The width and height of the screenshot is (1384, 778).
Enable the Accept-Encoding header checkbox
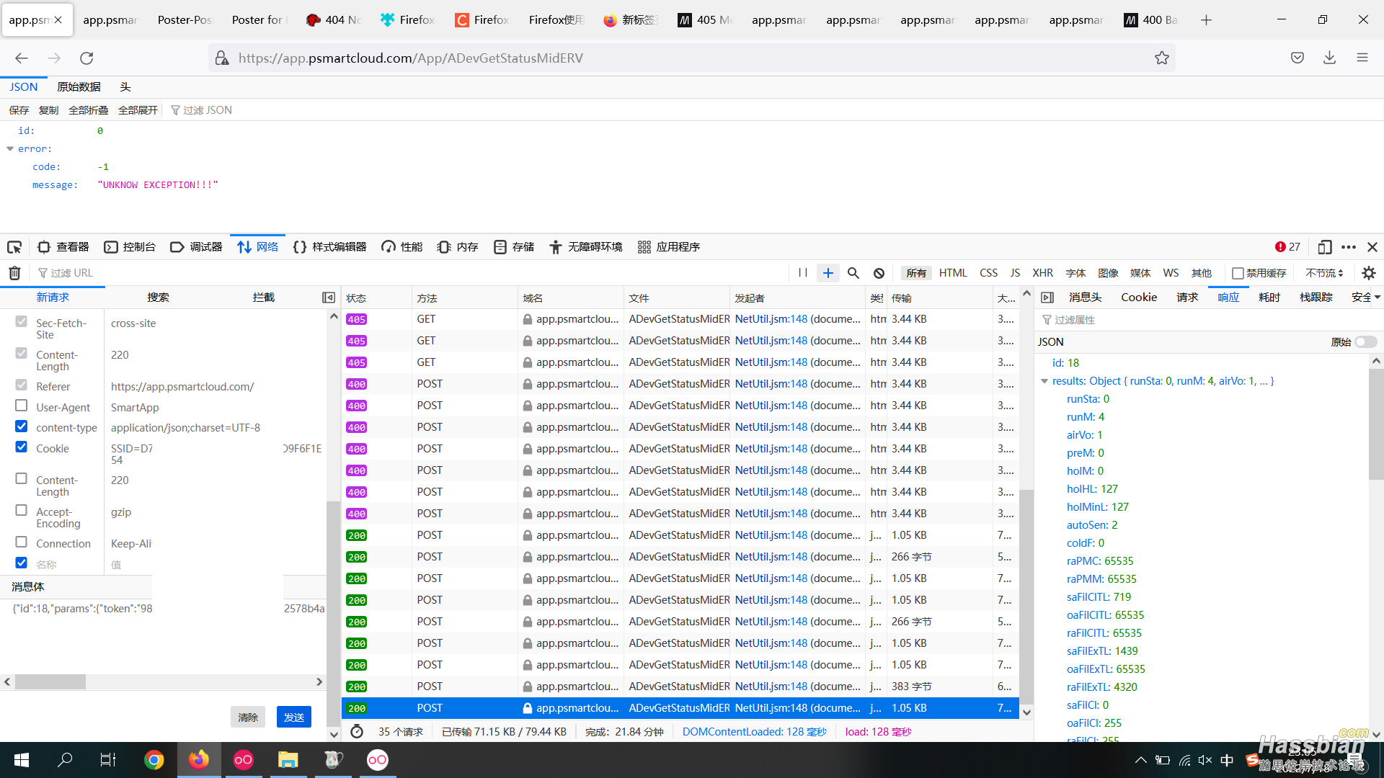tap(22, 510)
